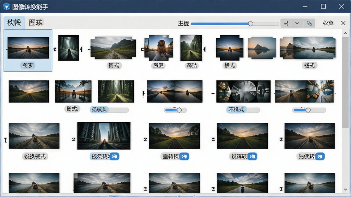Click the percent icon in the toolbar

309,23
